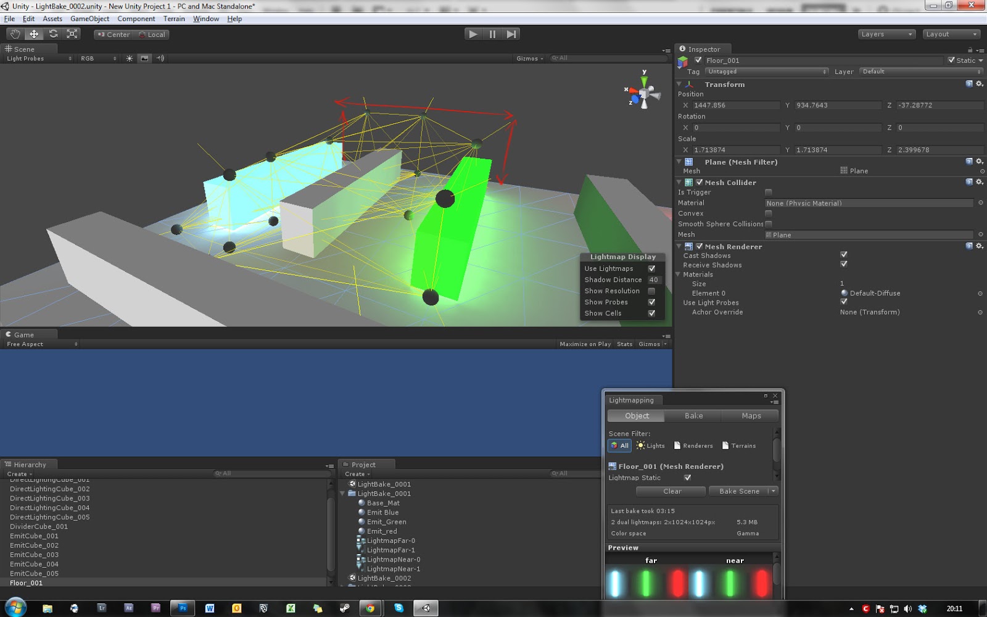Open Skype from the taskbar
This screenshot has height=617, width=987.
point(399,608)
